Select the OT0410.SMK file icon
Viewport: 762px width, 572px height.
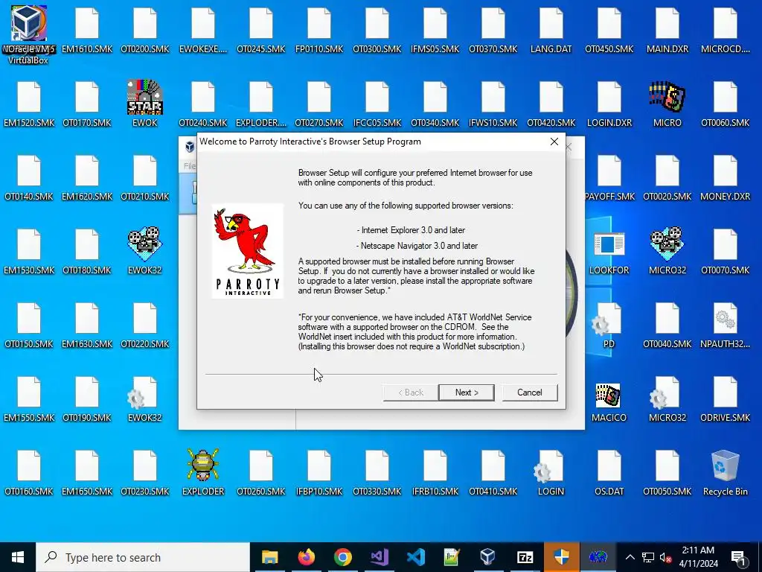493,471
